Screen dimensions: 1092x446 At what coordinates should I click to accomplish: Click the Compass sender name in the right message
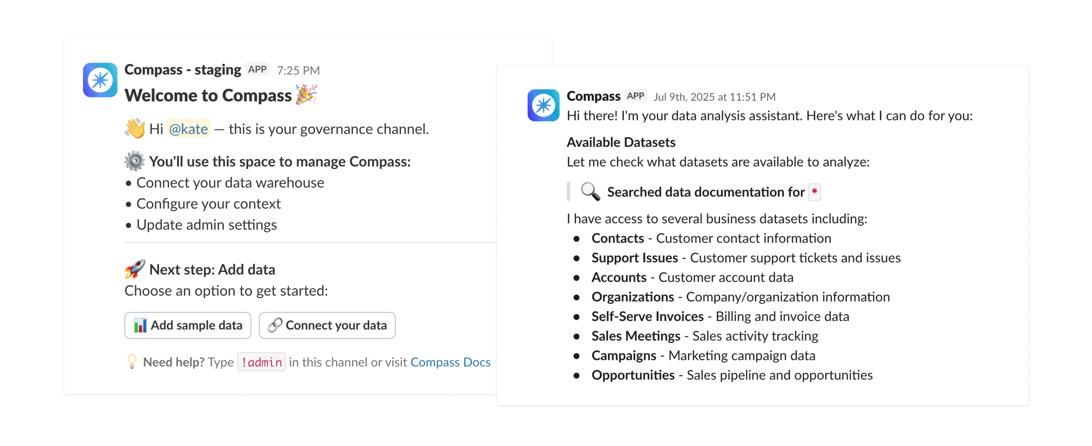pyautogui.click(x=593, y=96)
